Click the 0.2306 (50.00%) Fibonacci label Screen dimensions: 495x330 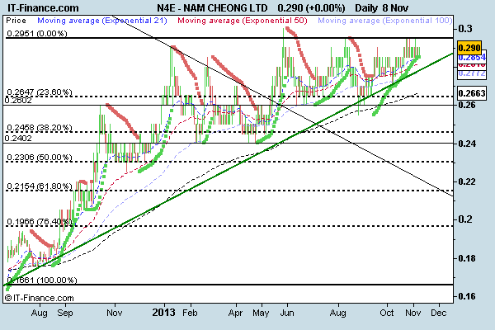pos(39,158)
